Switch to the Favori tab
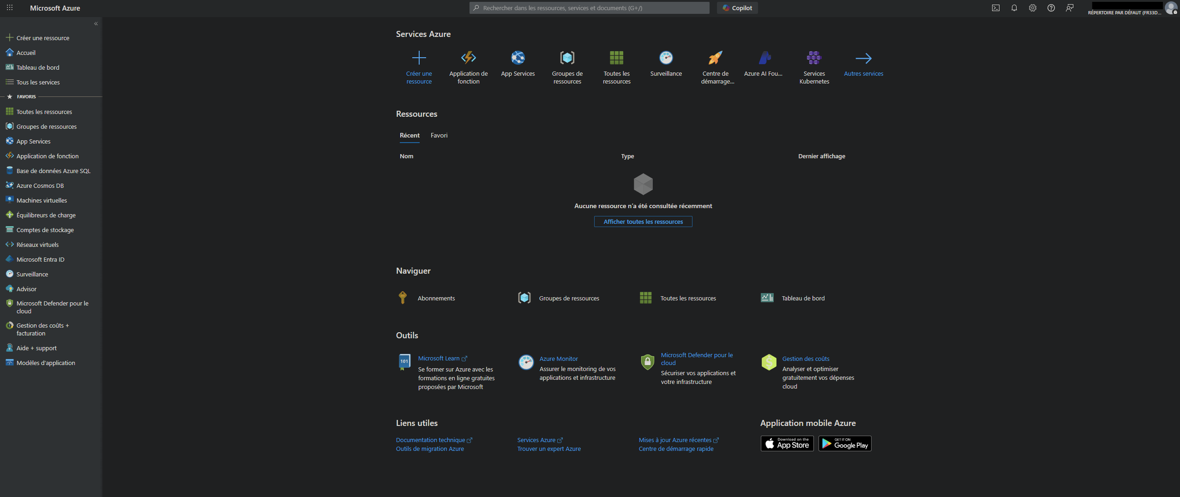The height and width of the screenshot is (497, 1180). point(439,135)
